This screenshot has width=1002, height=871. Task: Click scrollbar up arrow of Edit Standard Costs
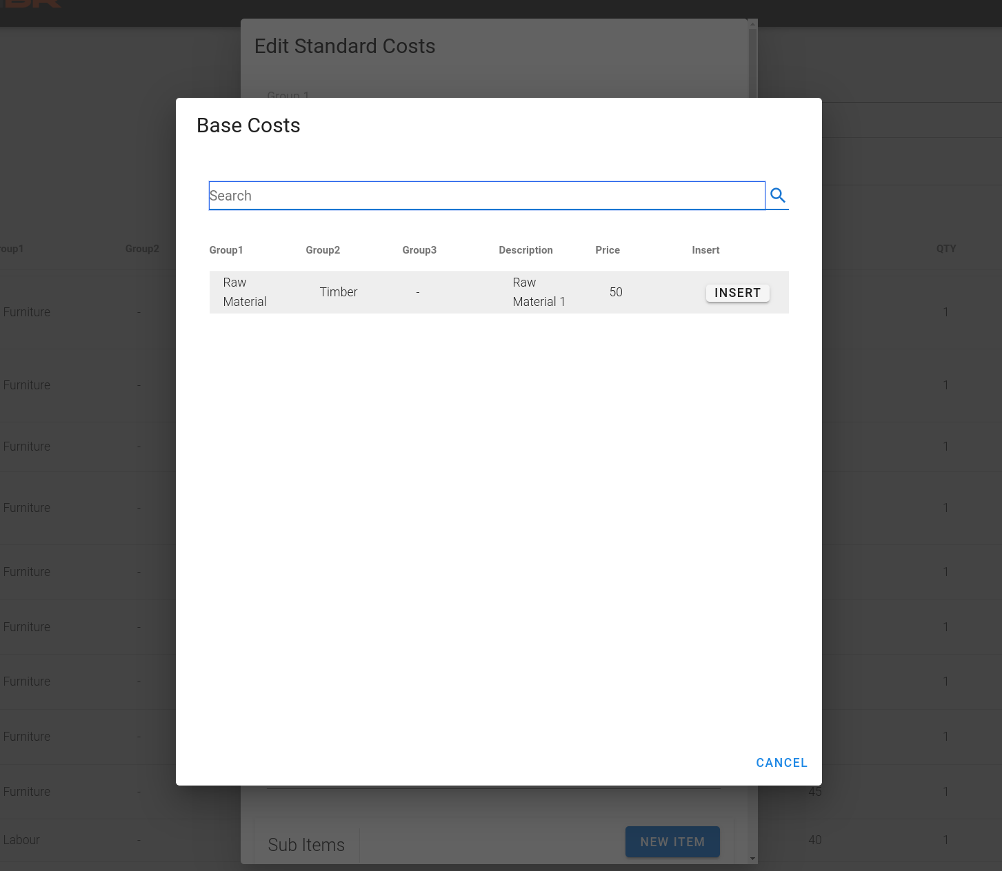[753, 25]
